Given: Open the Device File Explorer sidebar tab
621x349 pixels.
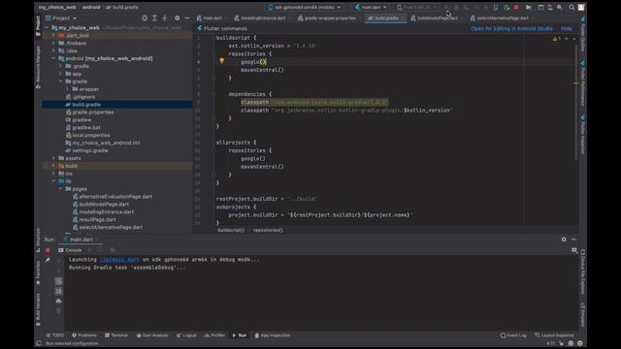Looking at the screenshot, I should (x=583, y=271).
